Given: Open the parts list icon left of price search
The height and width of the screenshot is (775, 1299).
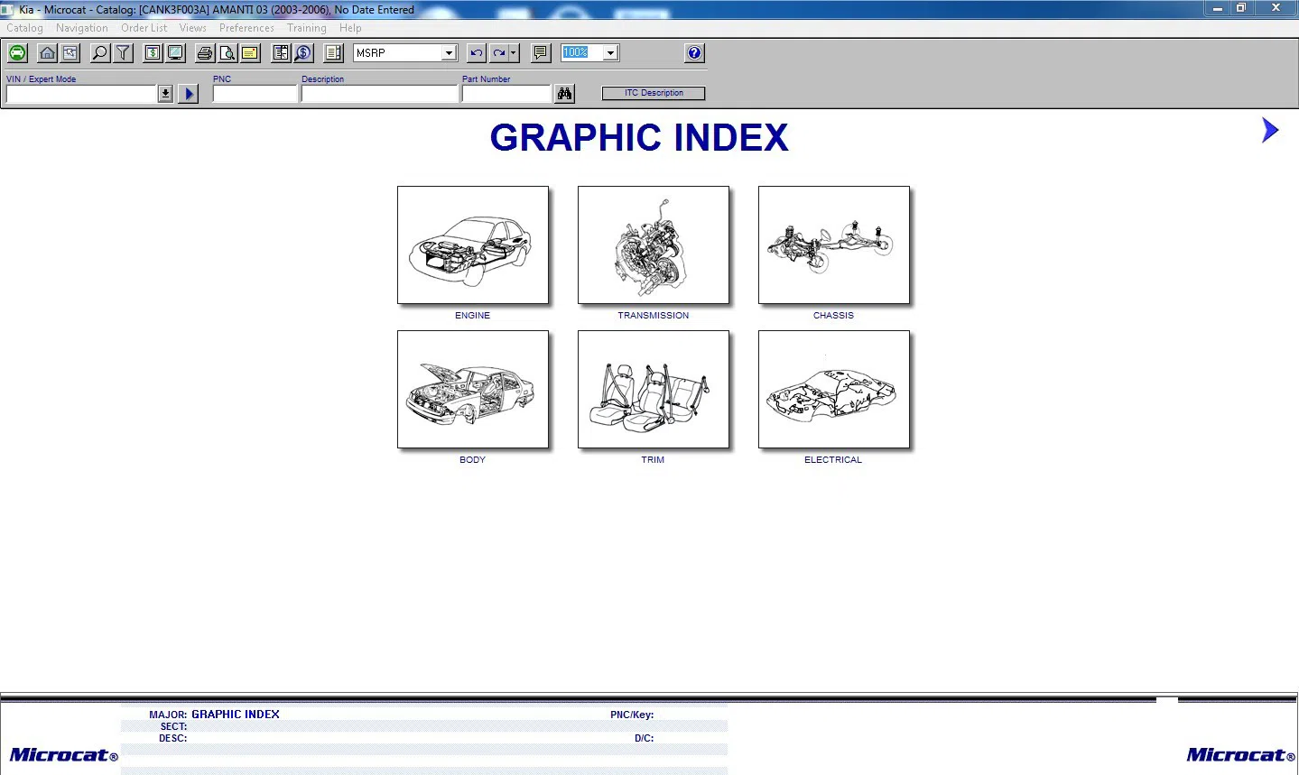Looking at the screenshot, I should pos(281,53).
